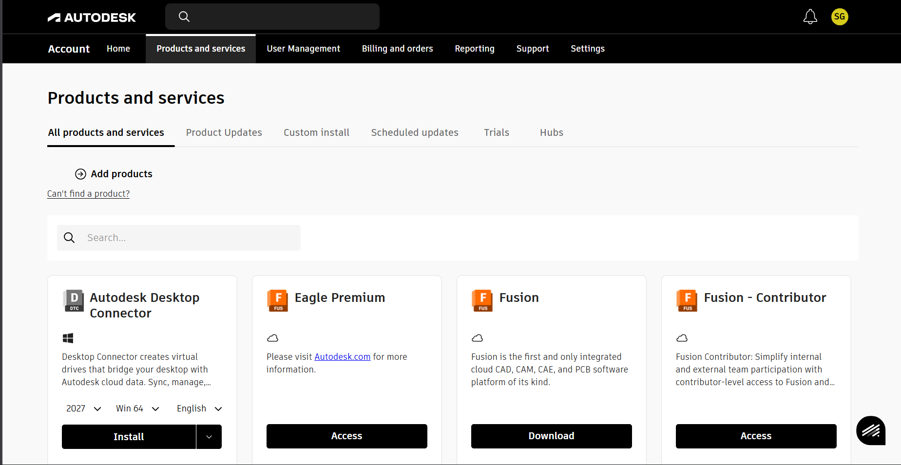This screenshot has height=465, width=901.
Task: Click the Install button for Desktop Connector
Action: click(129, 437)
